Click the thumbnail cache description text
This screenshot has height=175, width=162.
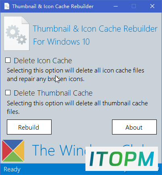coord(77,107)
